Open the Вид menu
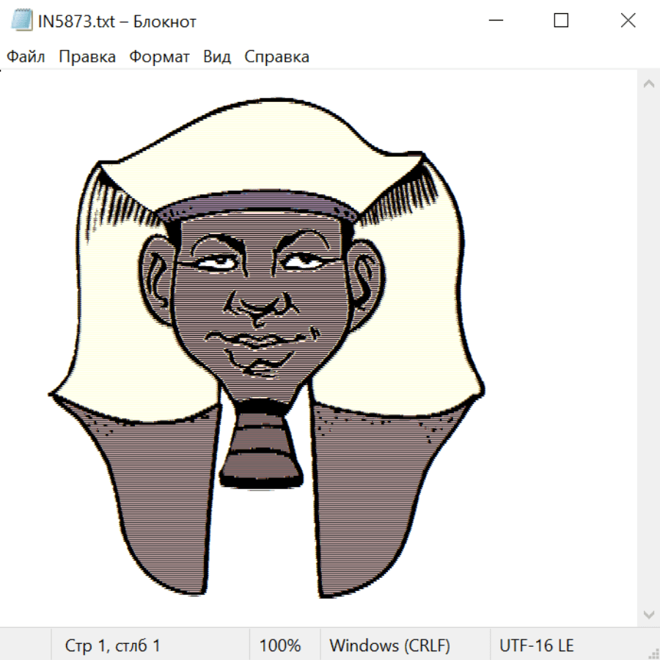The width and height of the screenshot is (660, 660). point(217,57)
